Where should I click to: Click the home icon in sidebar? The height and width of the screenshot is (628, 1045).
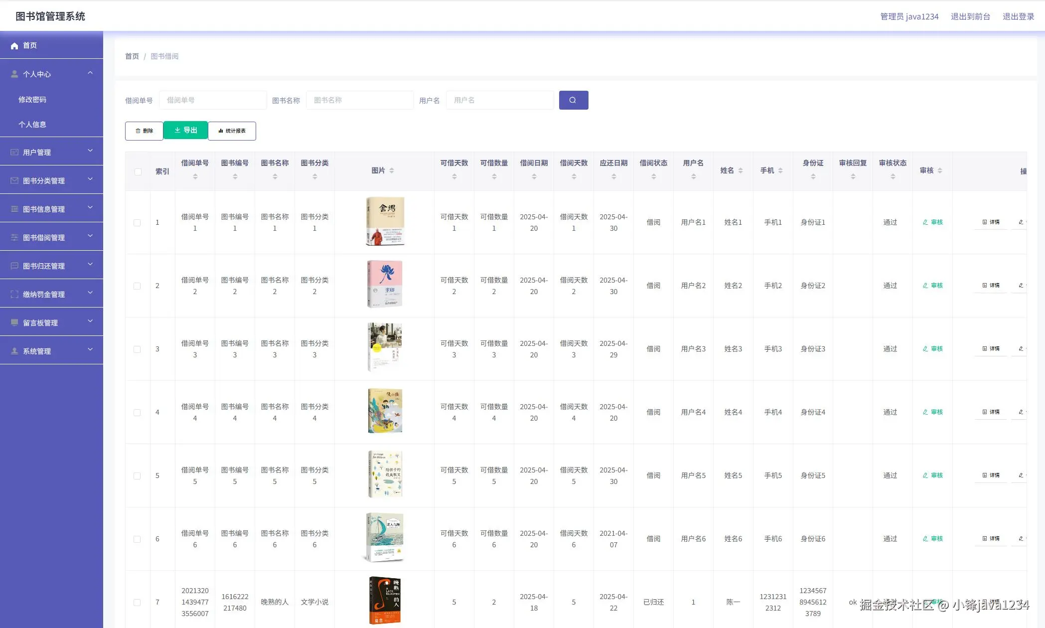[14, 46]
